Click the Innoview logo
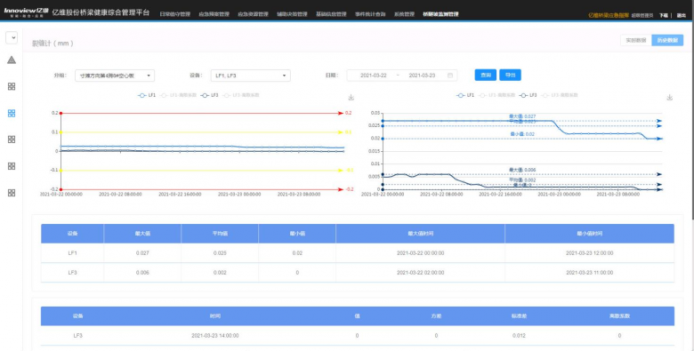This screenshot has height=351, width=694. (26, 12)
